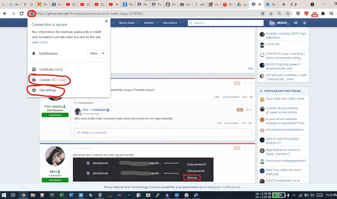Open Godzilla vs Kong (2021) thread

(x=286, y=35)
